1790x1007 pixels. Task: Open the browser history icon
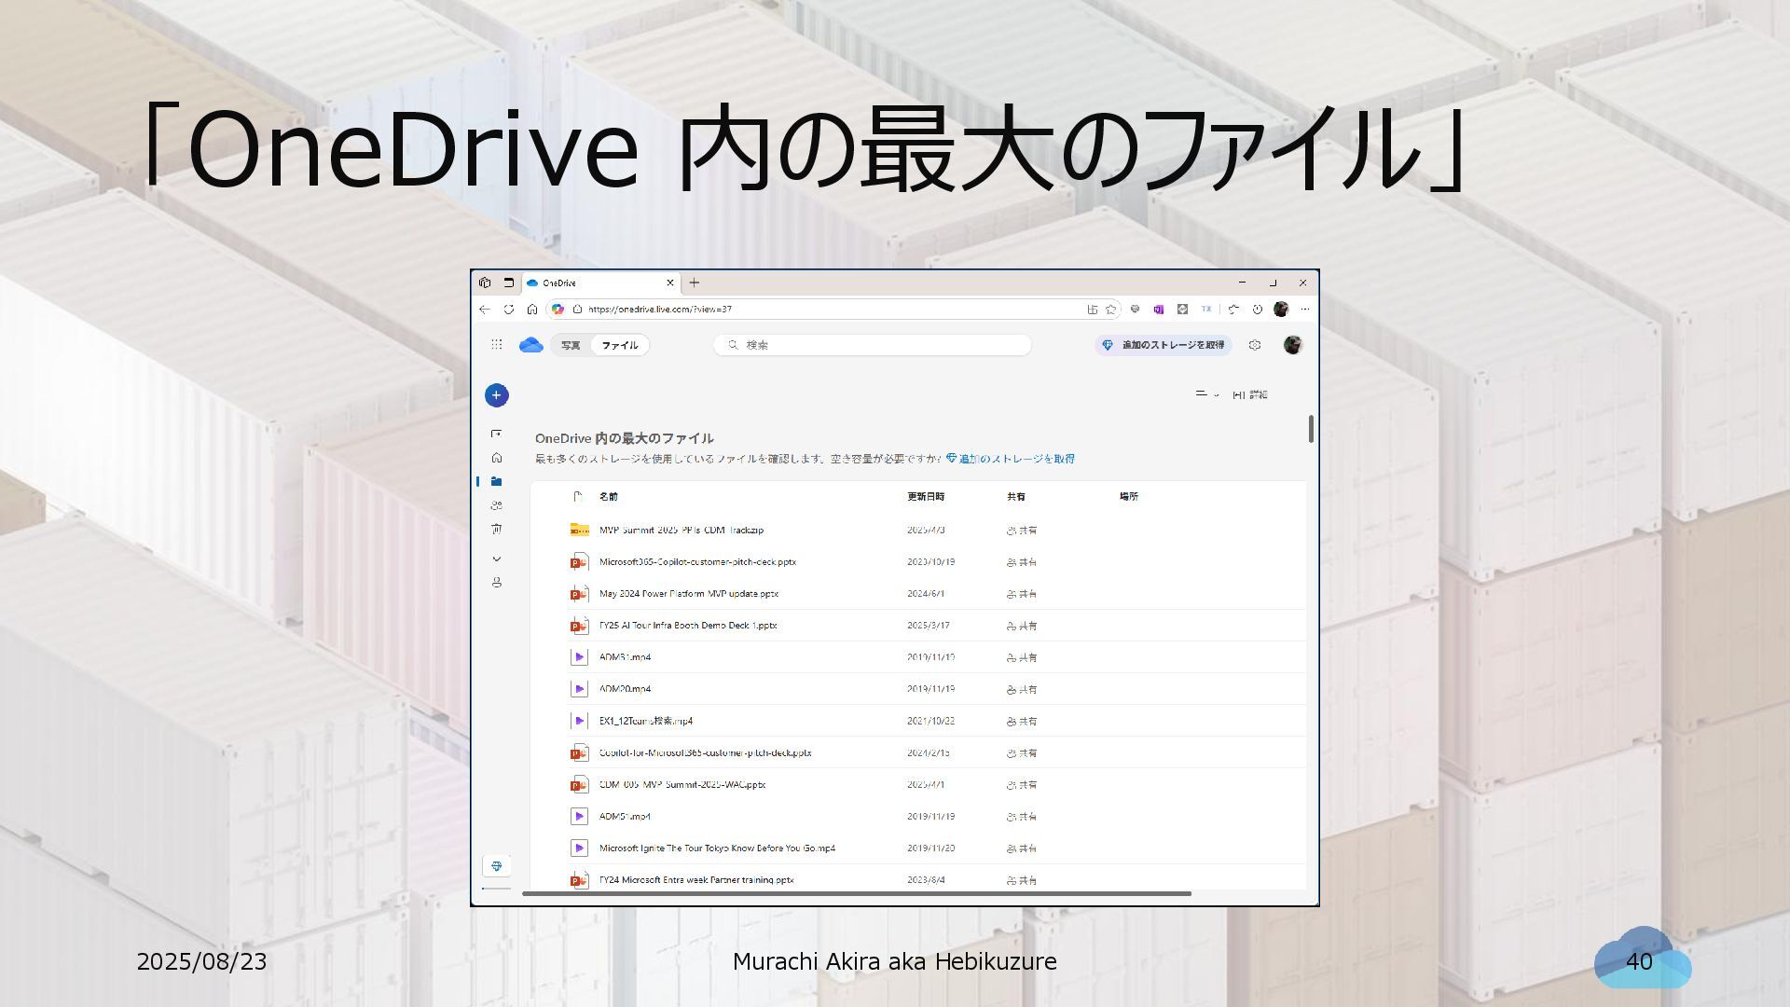(x=1258, y=310)
